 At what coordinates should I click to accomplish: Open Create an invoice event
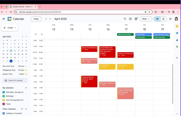pos(125,55)
